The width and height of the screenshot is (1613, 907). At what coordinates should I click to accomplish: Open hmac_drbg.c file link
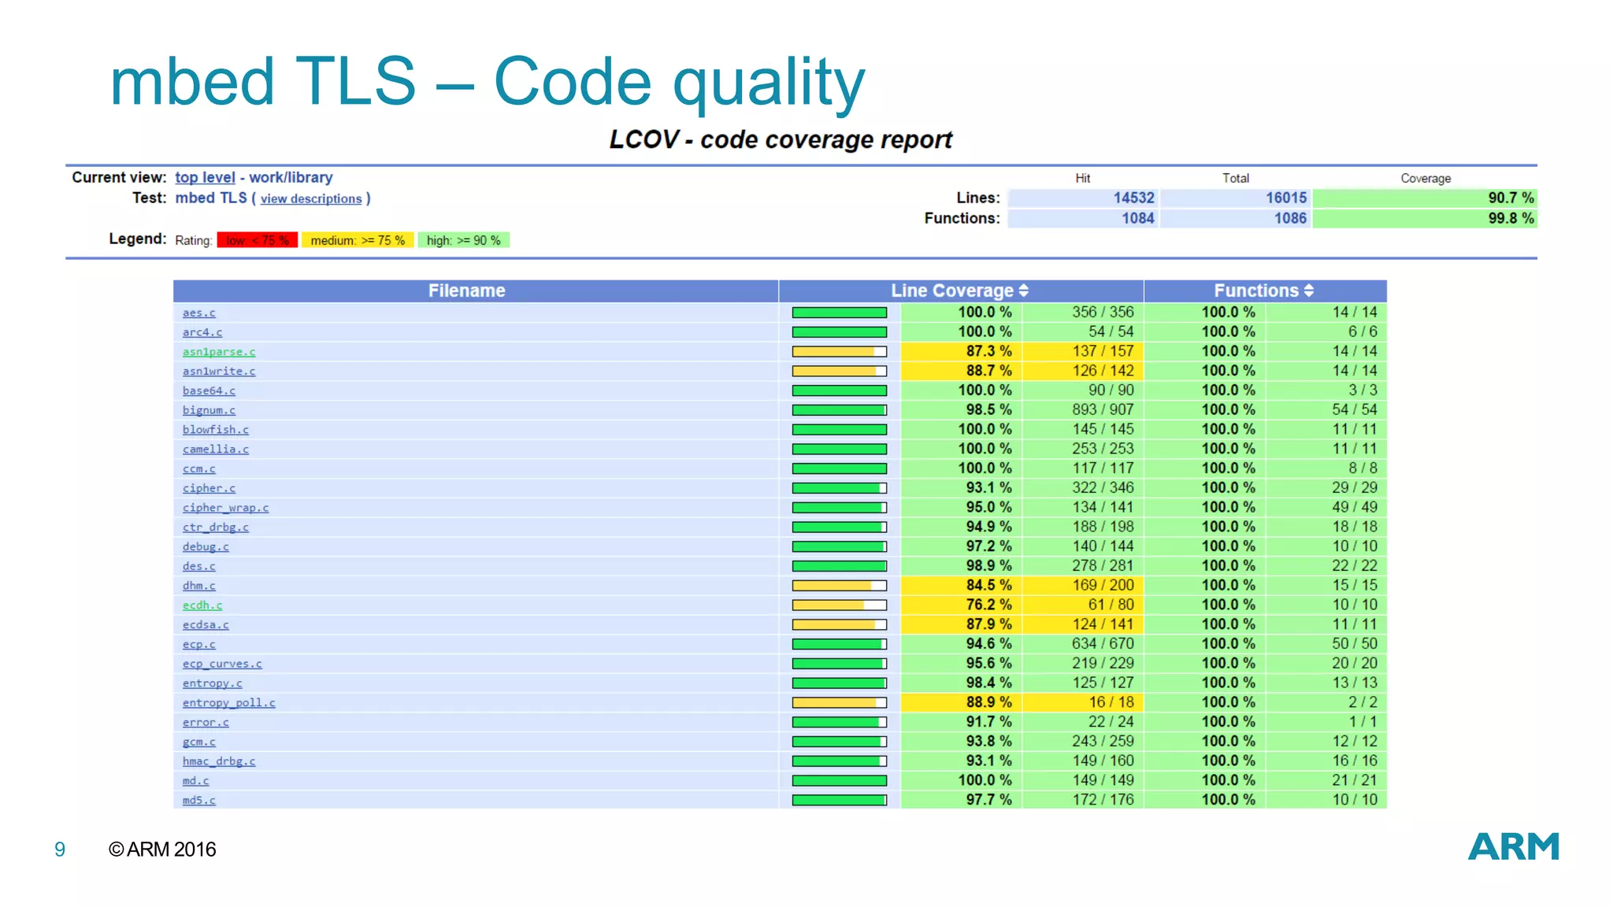(x=219, y=761)
